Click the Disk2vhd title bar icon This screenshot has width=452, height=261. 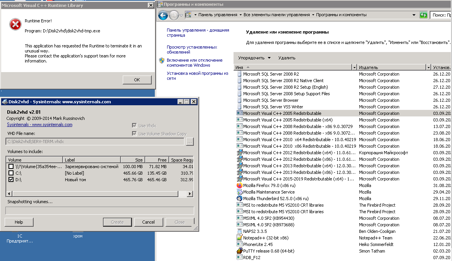click(5, 101)
